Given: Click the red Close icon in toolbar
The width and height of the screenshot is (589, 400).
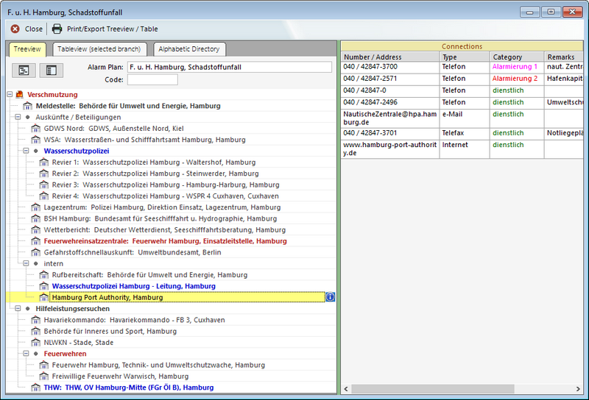Looking at the screenshot, I should [15, 29].
